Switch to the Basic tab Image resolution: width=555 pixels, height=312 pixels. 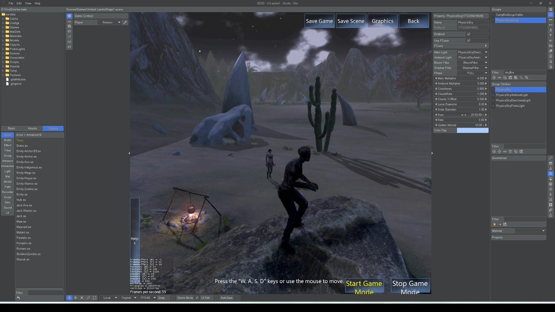tap(12, 128)
